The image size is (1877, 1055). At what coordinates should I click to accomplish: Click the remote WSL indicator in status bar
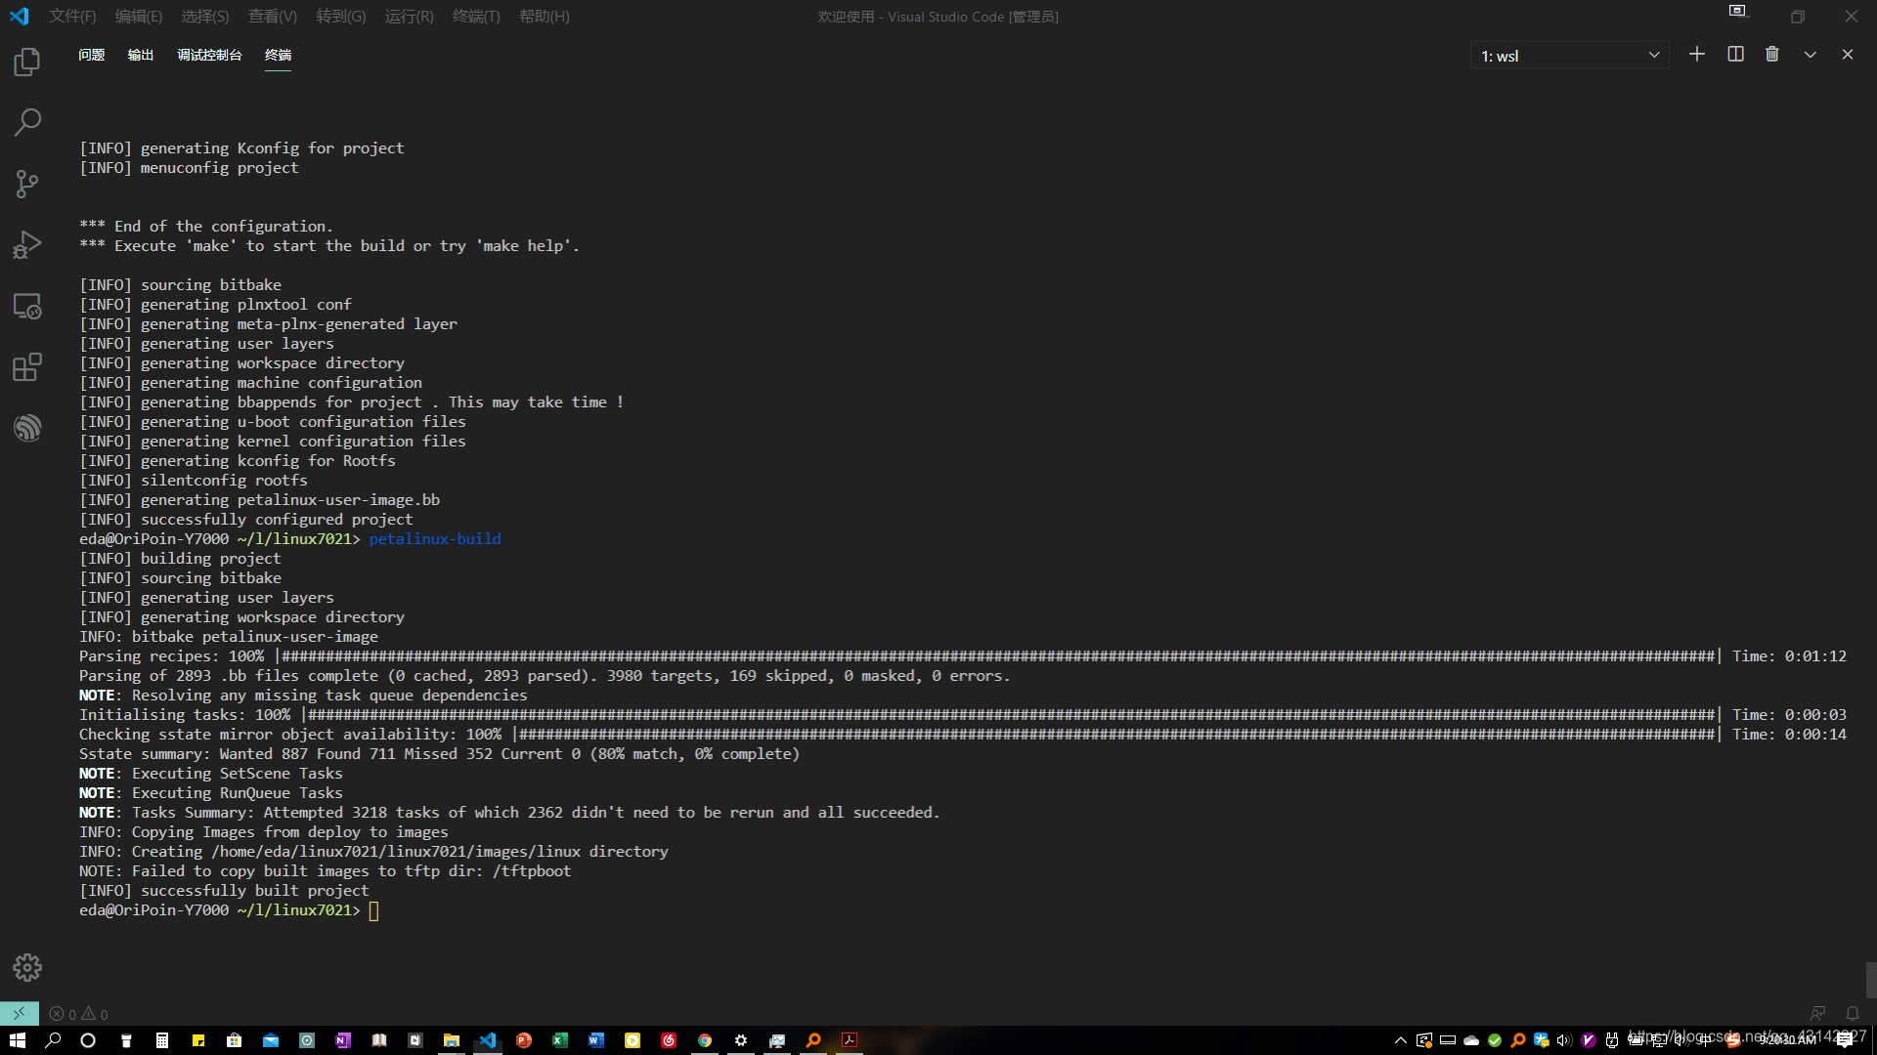[x=18, y=1013]
